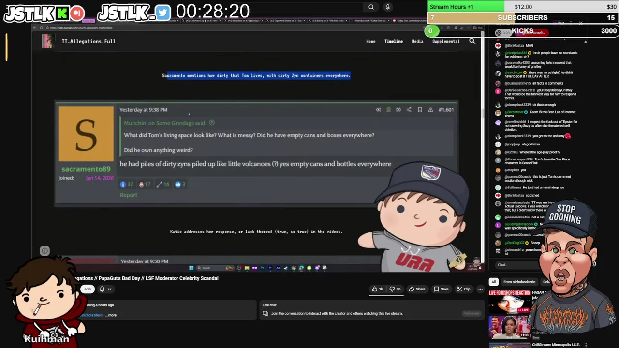This screenshot has height=348, width=619.
Task: Open the site search magnifier icon
Action: [x=472, y=41]
